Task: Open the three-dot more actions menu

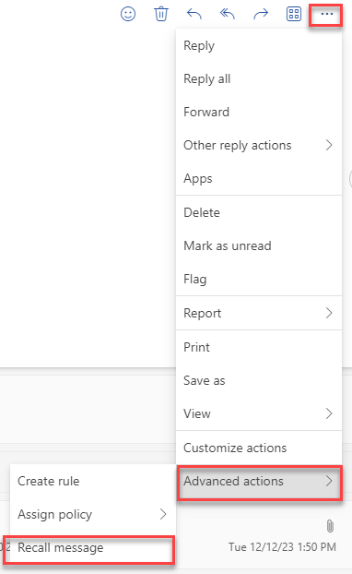Action: pyautogui.click(x=326, y=14)
